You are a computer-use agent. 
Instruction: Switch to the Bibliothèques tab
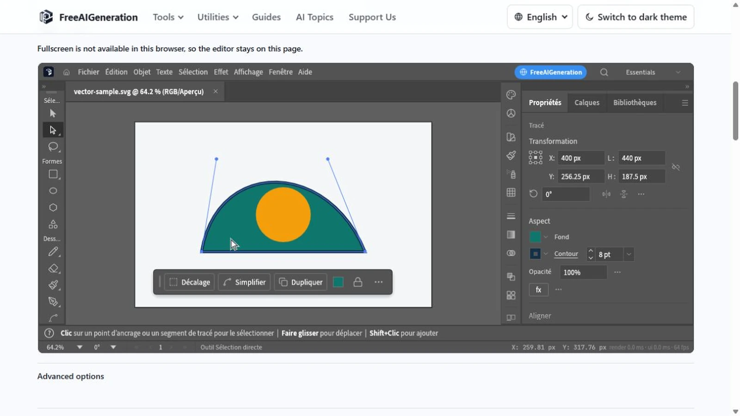[635, 103]
